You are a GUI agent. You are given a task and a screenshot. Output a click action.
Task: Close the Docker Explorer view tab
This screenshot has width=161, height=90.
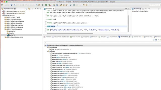130,37
